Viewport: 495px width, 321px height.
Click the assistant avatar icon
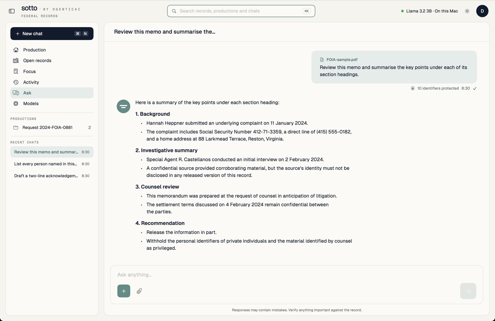point(123,106)
